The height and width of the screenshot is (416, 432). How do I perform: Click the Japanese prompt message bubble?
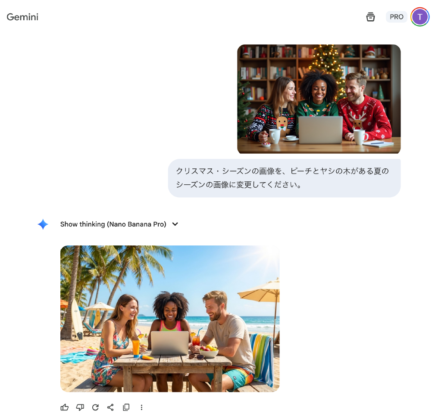[x=284, y=178]
